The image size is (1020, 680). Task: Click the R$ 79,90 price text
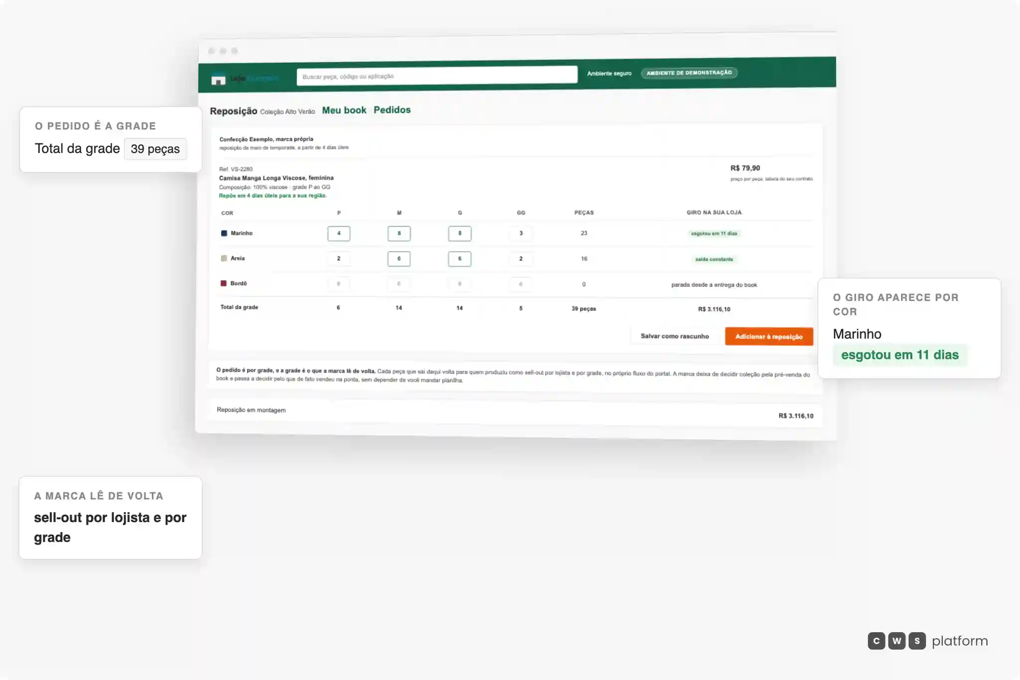745,168
